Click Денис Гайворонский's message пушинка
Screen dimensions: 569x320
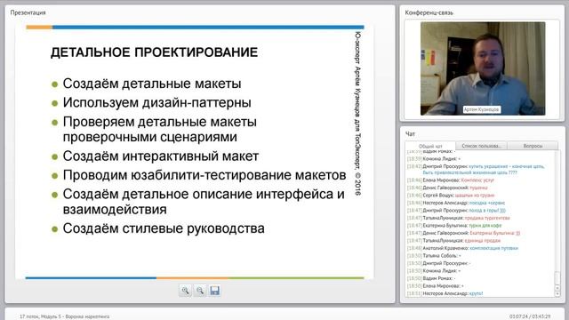coord(447,188)
